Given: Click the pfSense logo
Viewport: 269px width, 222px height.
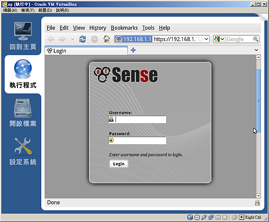Looking at the screenshot, I should pyautogui.click(x=126, y=75).
